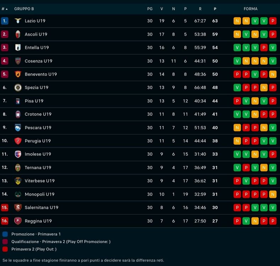Click the Perugia U19 red shield crest
The width and height of the screenshot is (280, 266).
click(x=18, y=141)
